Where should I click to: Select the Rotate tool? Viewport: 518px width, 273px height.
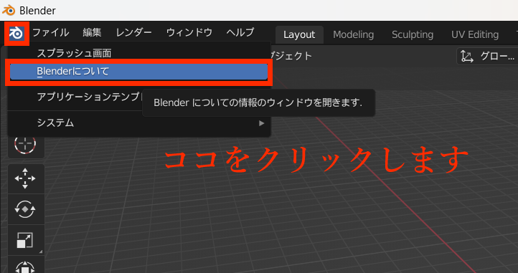coord(25,209)
